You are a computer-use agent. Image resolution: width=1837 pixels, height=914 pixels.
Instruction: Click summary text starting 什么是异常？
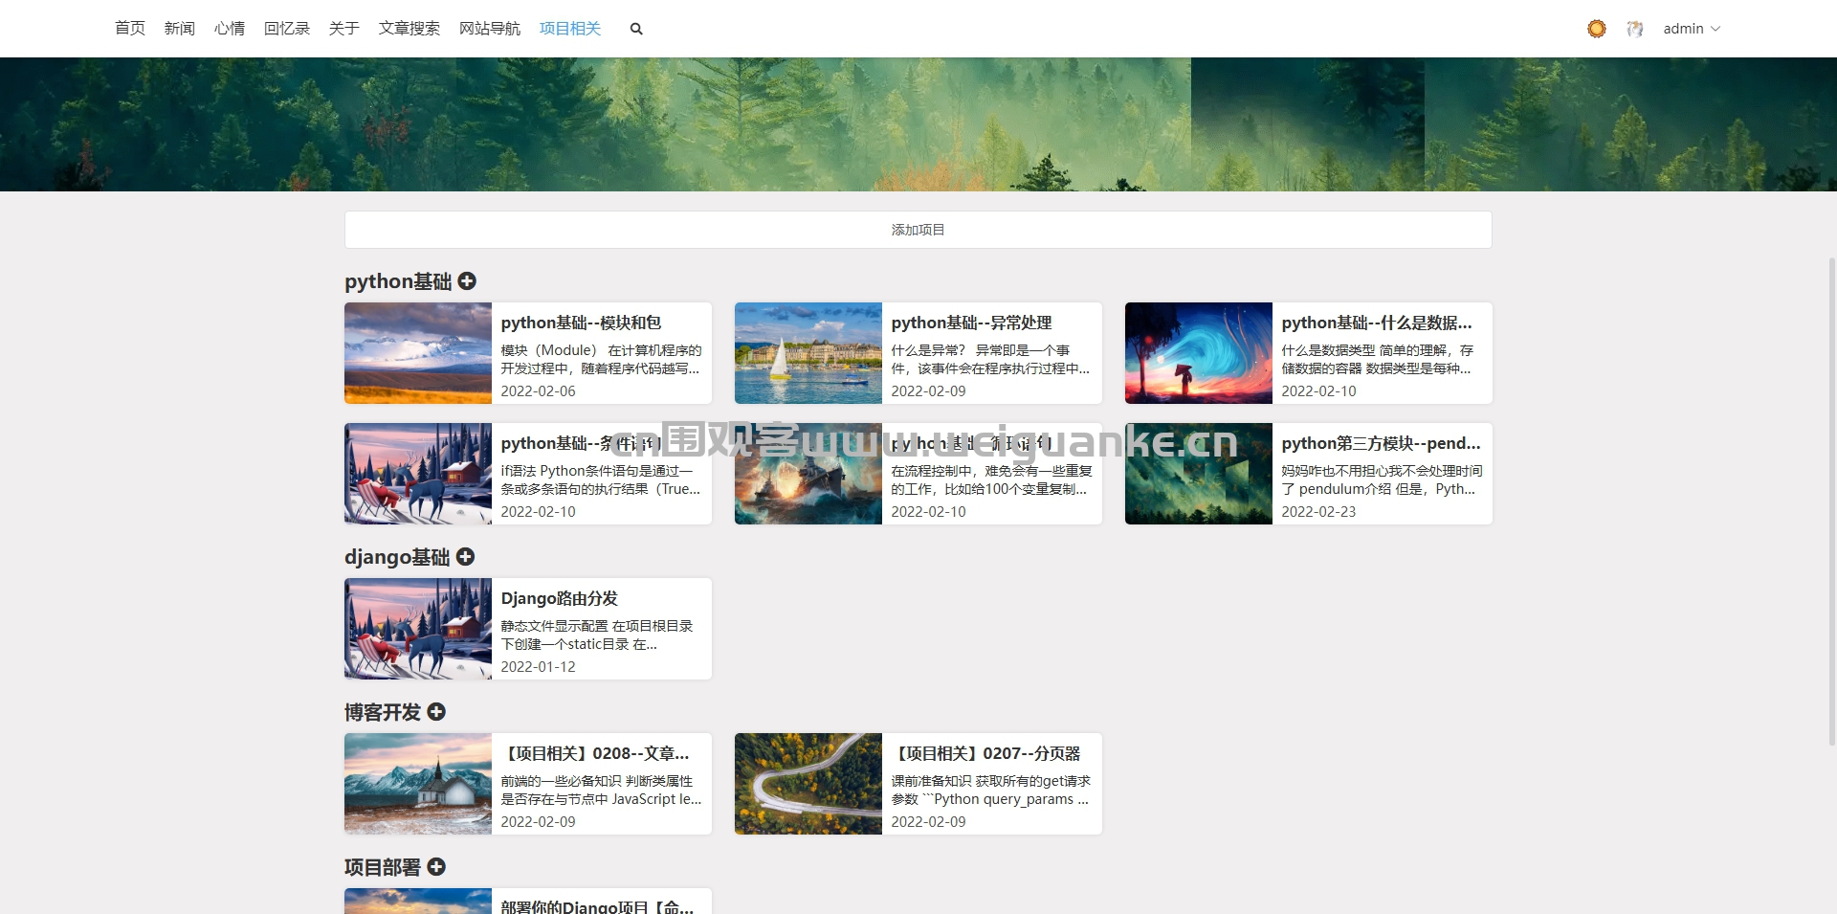click(x=990, y=359)
